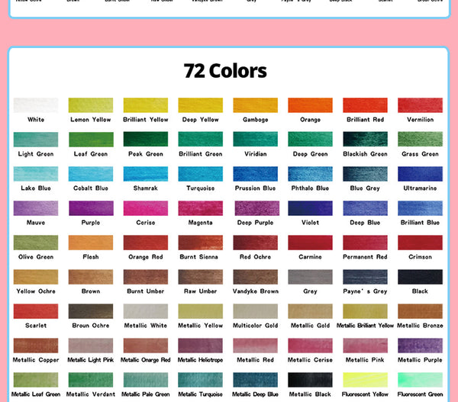Select the Lemon Yellow swatch

coord(91,105)
